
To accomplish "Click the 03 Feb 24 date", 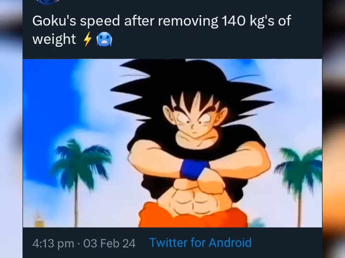I will tap(109, 243).
